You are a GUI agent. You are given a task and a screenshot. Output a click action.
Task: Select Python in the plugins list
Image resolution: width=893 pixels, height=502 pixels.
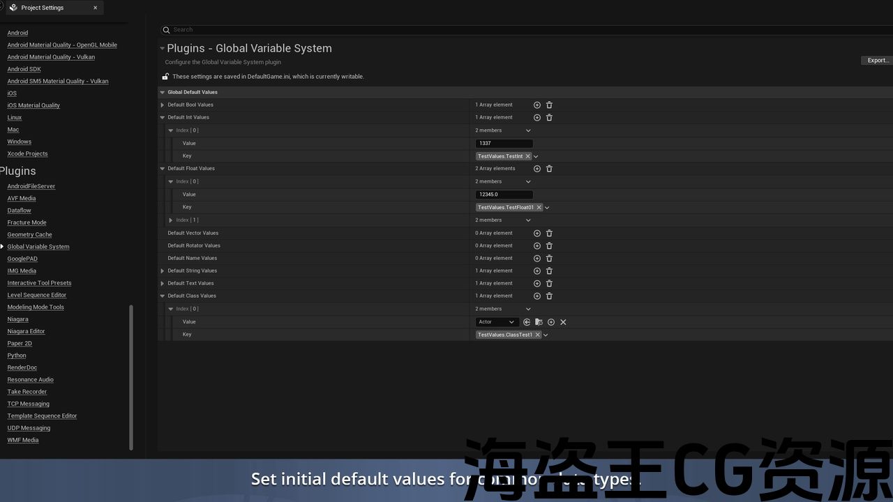pyautogui.click(x=17, y=356)
